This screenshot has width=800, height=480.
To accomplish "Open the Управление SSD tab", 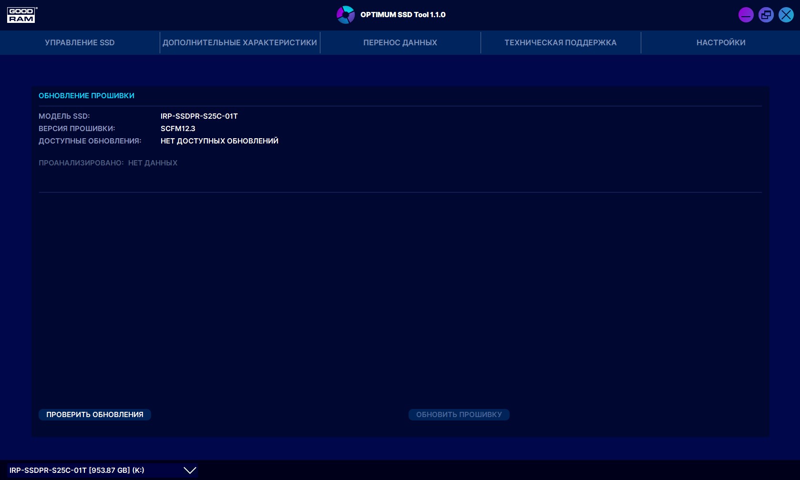I will coord(80,42).
